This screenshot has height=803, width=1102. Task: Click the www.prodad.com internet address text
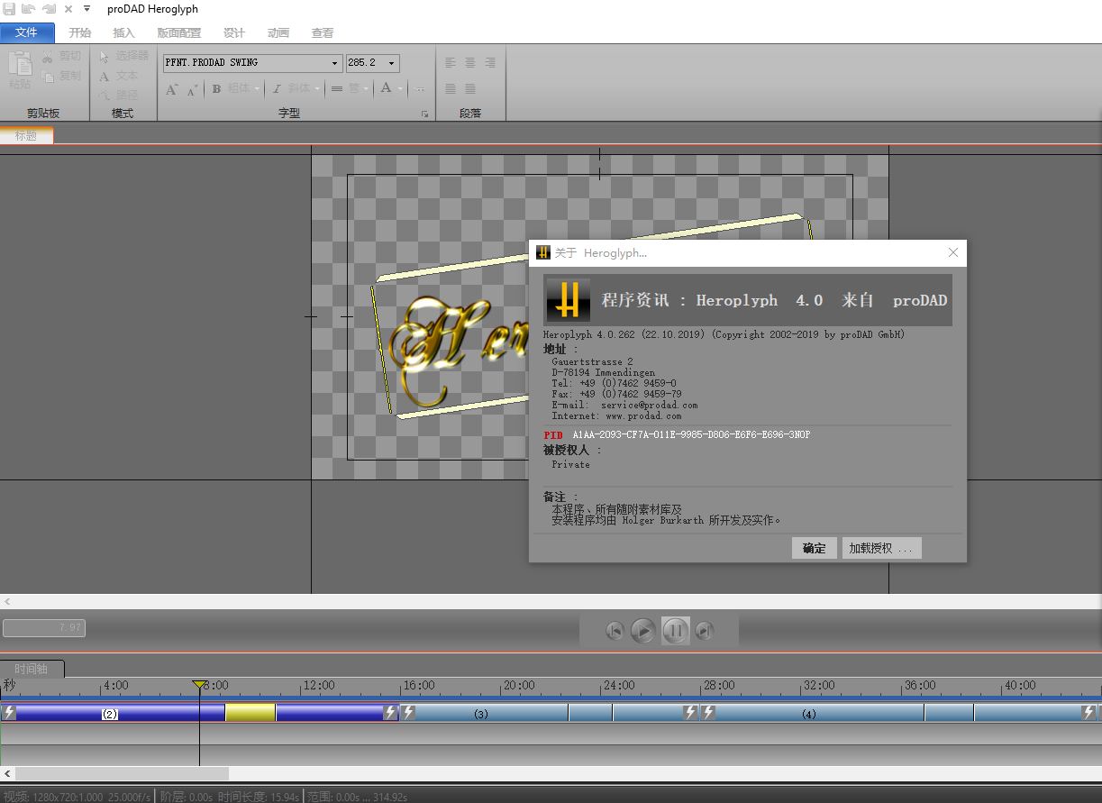[643, 416]
